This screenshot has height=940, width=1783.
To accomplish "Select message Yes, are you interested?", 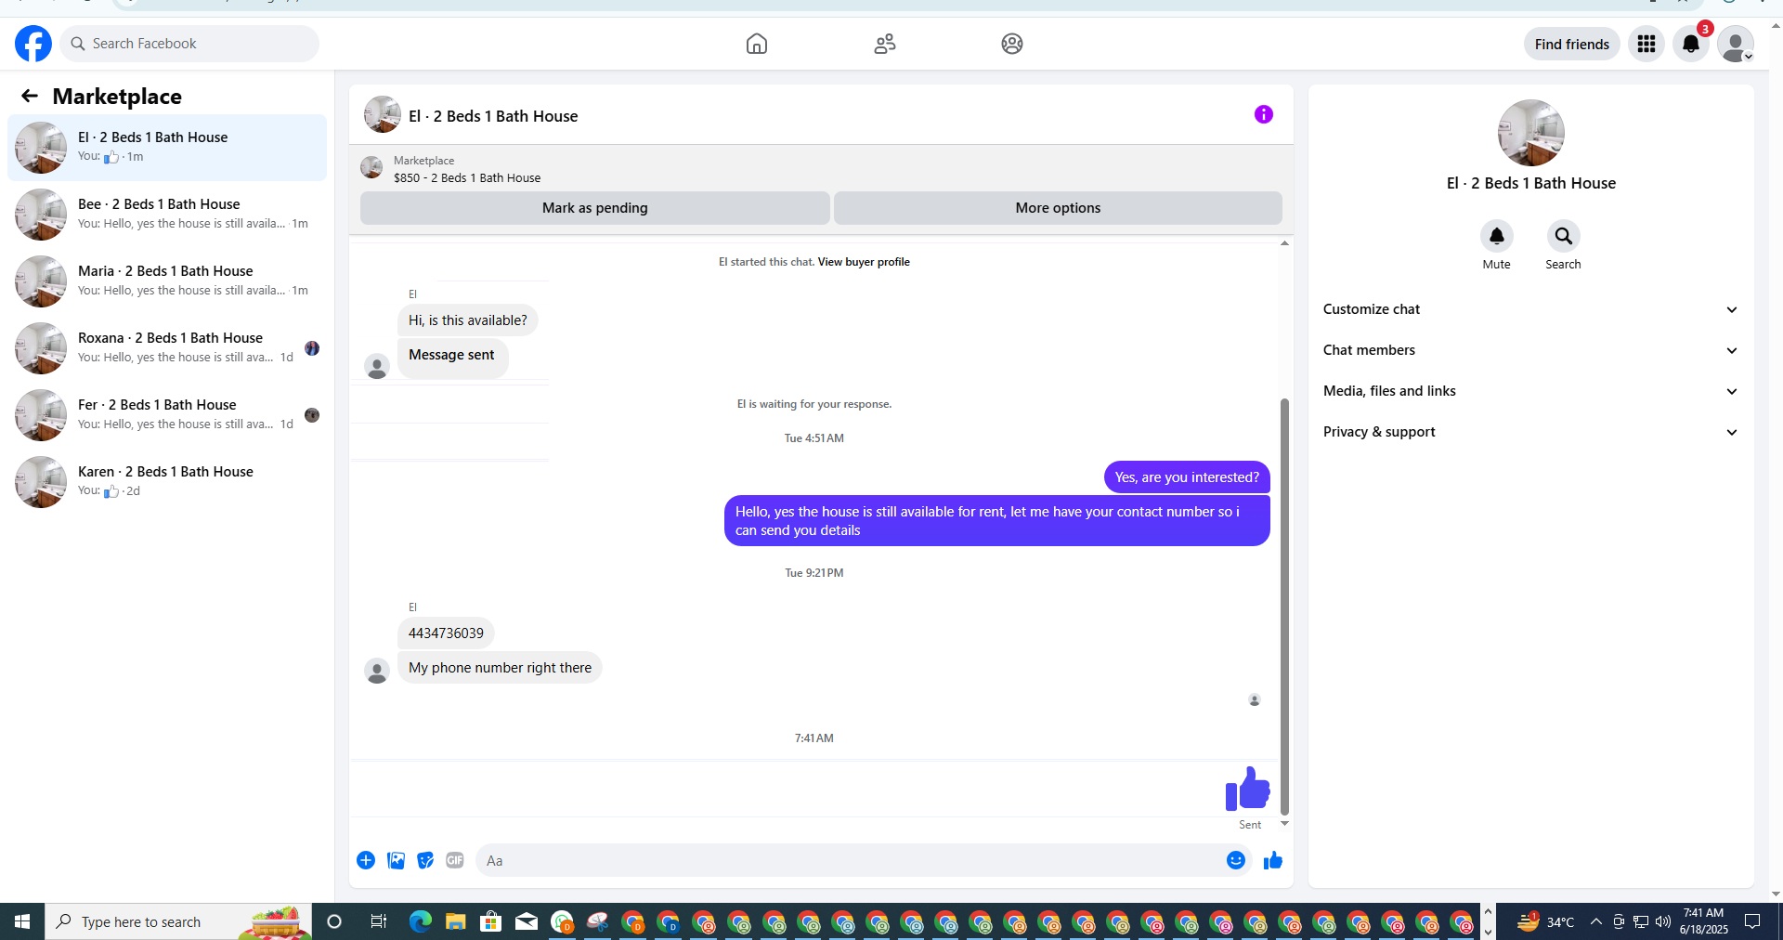I will coord(1187,477).
